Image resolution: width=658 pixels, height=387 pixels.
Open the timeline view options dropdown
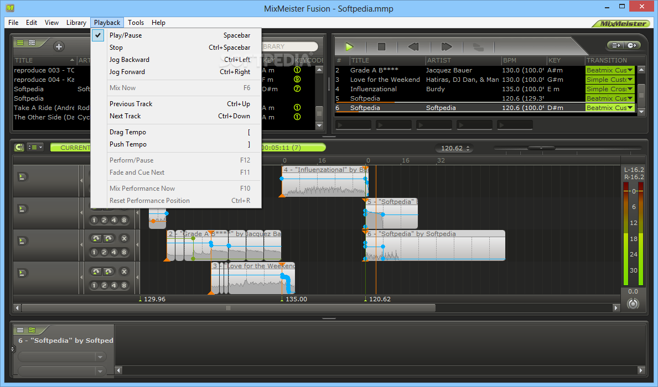pyautogui.click(x=35, y=147)
